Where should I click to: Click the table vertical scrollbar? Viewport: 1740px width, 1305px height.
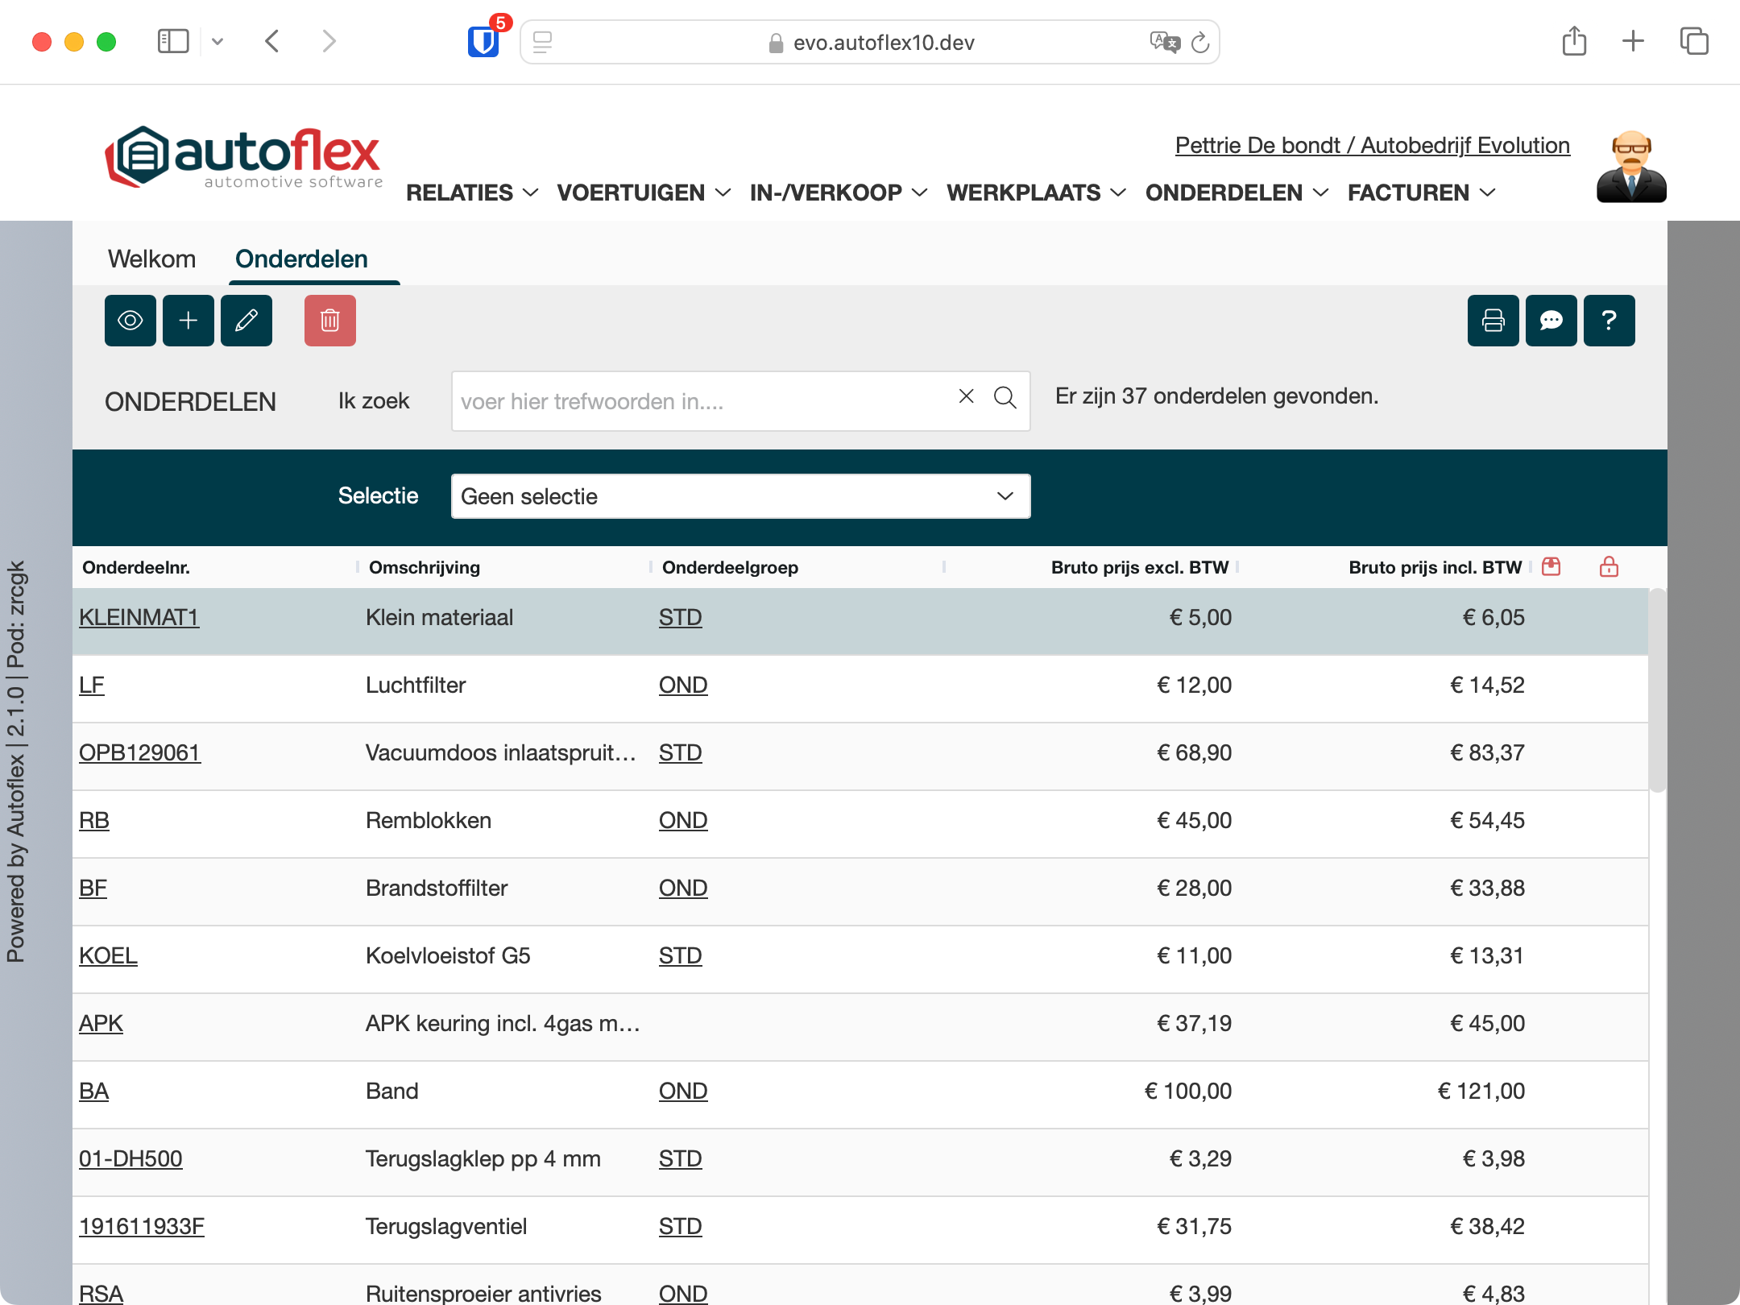(1656, 690)
